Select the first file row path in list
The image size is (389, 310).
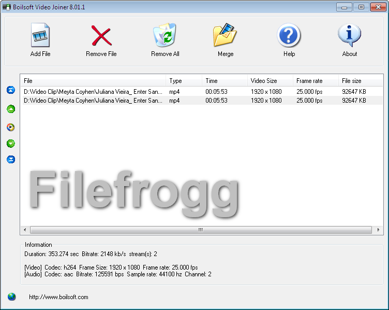click(93, 92)
